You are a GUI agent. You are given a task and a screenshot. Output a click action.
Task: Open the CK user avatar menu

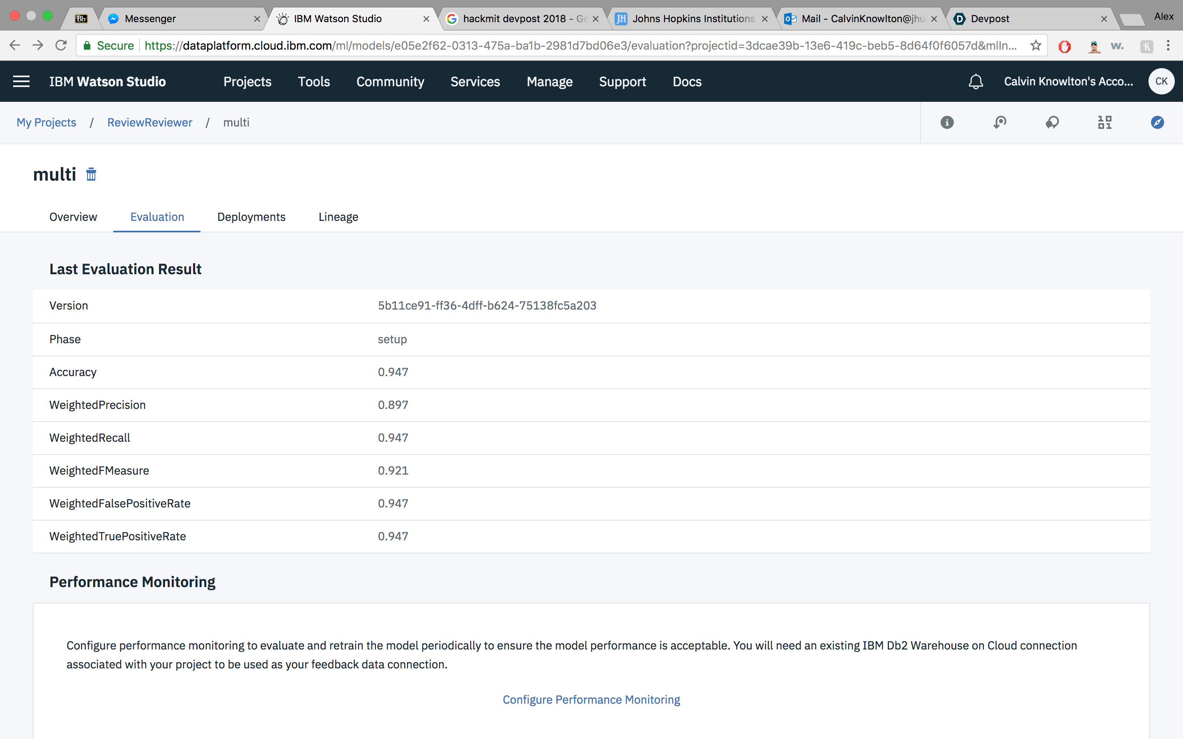[x=1161, y=81]
